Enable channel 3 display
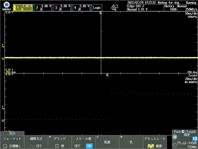Viewport: 198px width, 149px height. 61,7
